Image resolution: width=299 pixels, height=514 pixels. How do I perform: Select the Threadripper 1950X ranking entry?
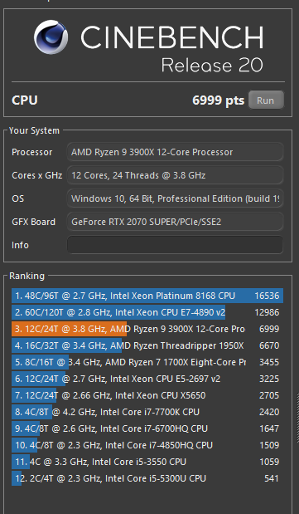point(147,345)
